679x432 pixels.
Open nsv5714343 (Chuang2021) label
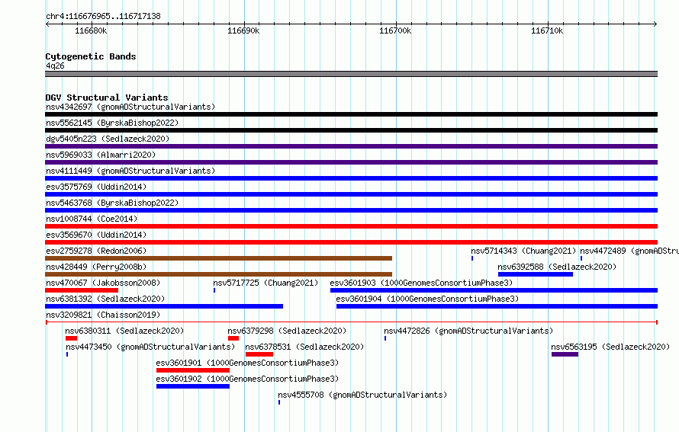[x=523, y=251]
